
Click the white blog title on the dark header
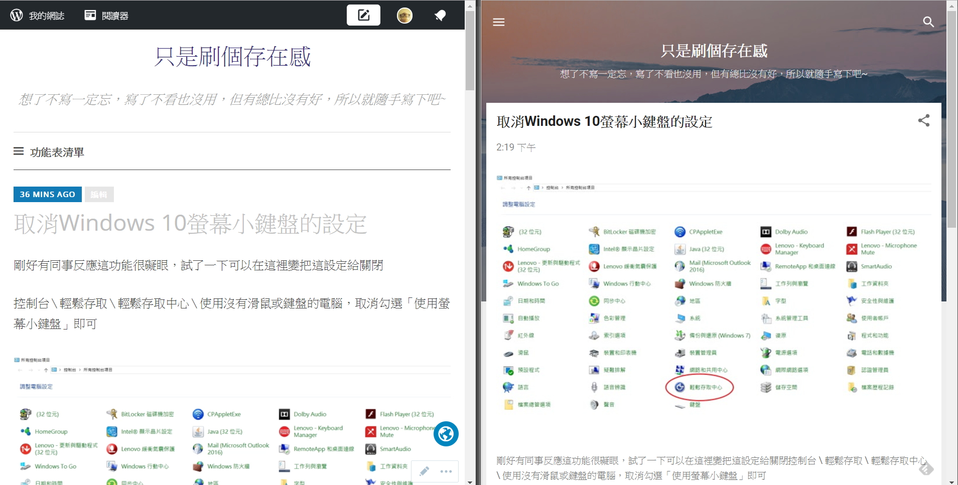(714, 51)
